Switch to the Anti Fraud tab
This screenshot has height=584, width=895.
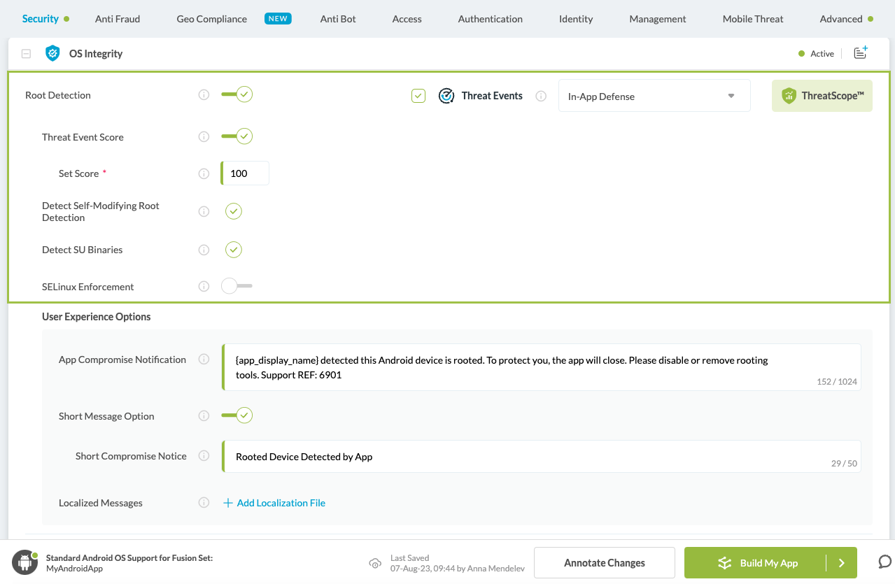coord(118,19)
